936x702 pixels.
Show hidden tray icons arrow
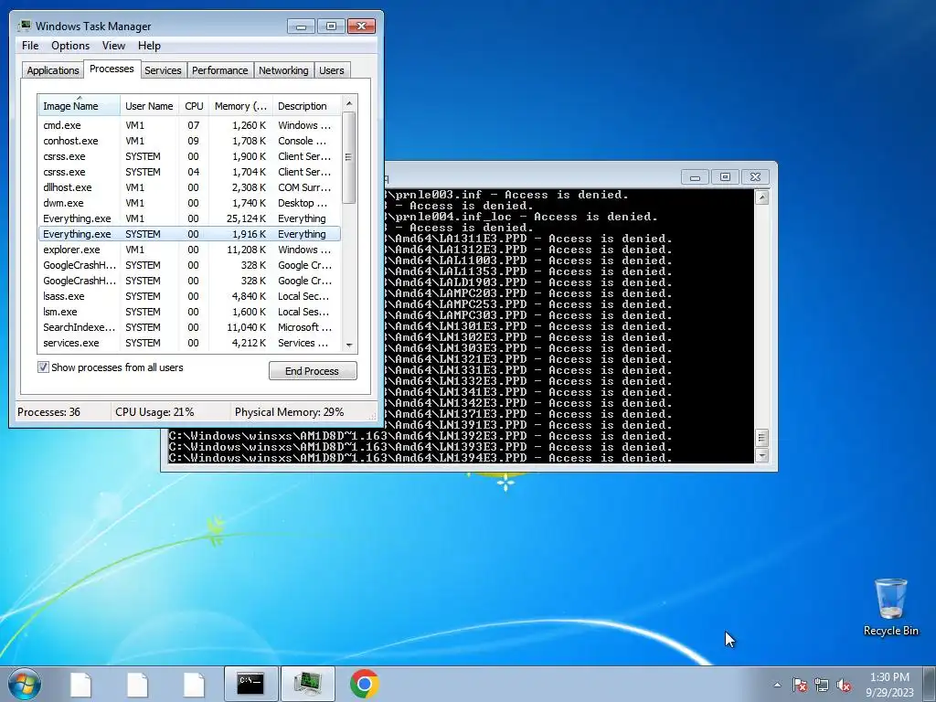tap(777, 685)
